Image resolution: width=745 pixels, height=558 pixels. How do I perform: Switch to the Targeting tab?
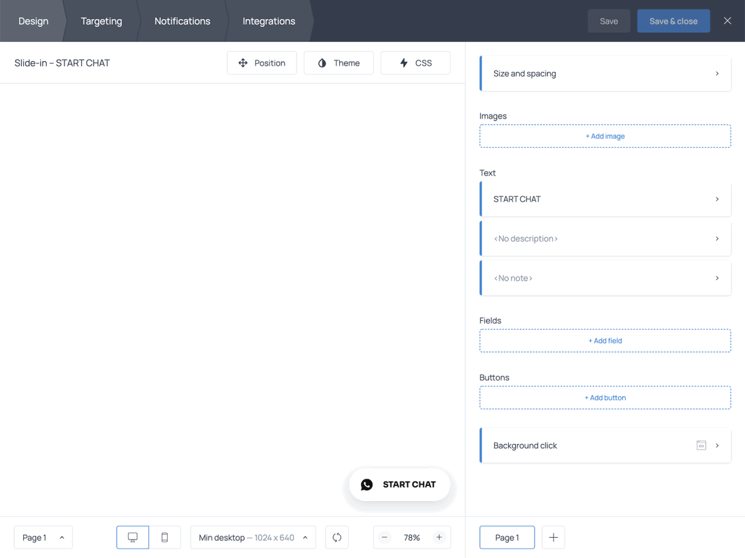[101, 21]
